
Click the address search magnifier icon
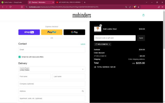point(83,91)
